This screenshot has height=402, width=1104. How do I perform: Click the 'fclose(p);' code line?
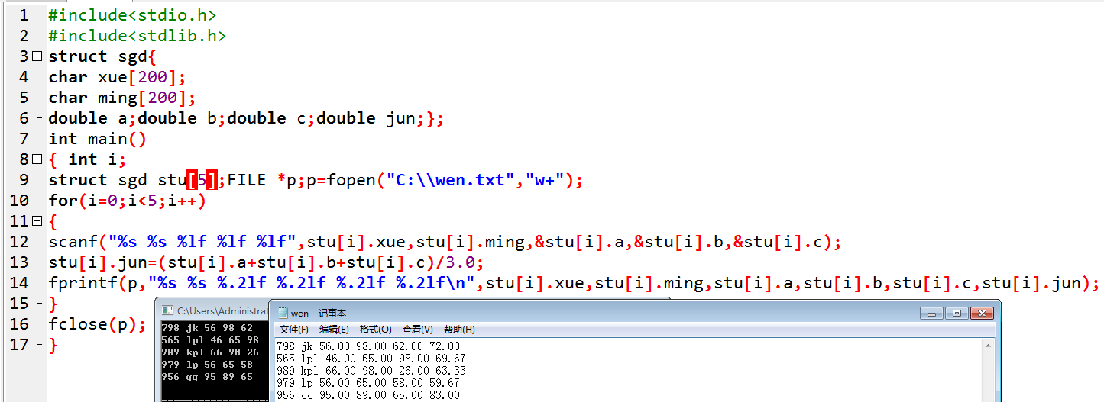pos(97,324)
